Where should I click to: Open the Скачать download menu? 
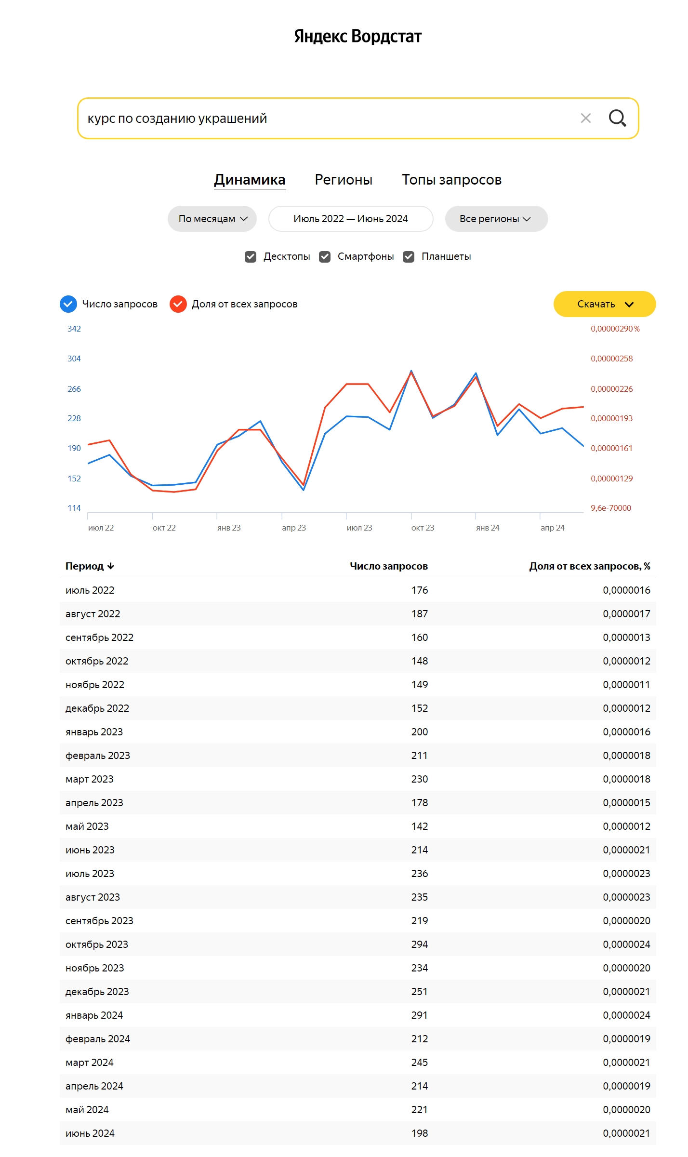(x=605, y=304)
